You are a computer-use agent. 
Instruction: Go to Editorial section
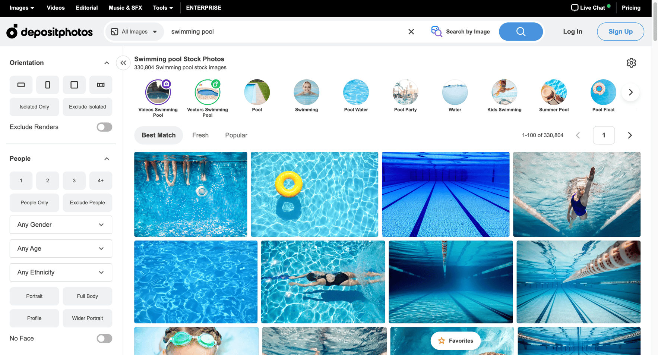click(x=87, y=7)
